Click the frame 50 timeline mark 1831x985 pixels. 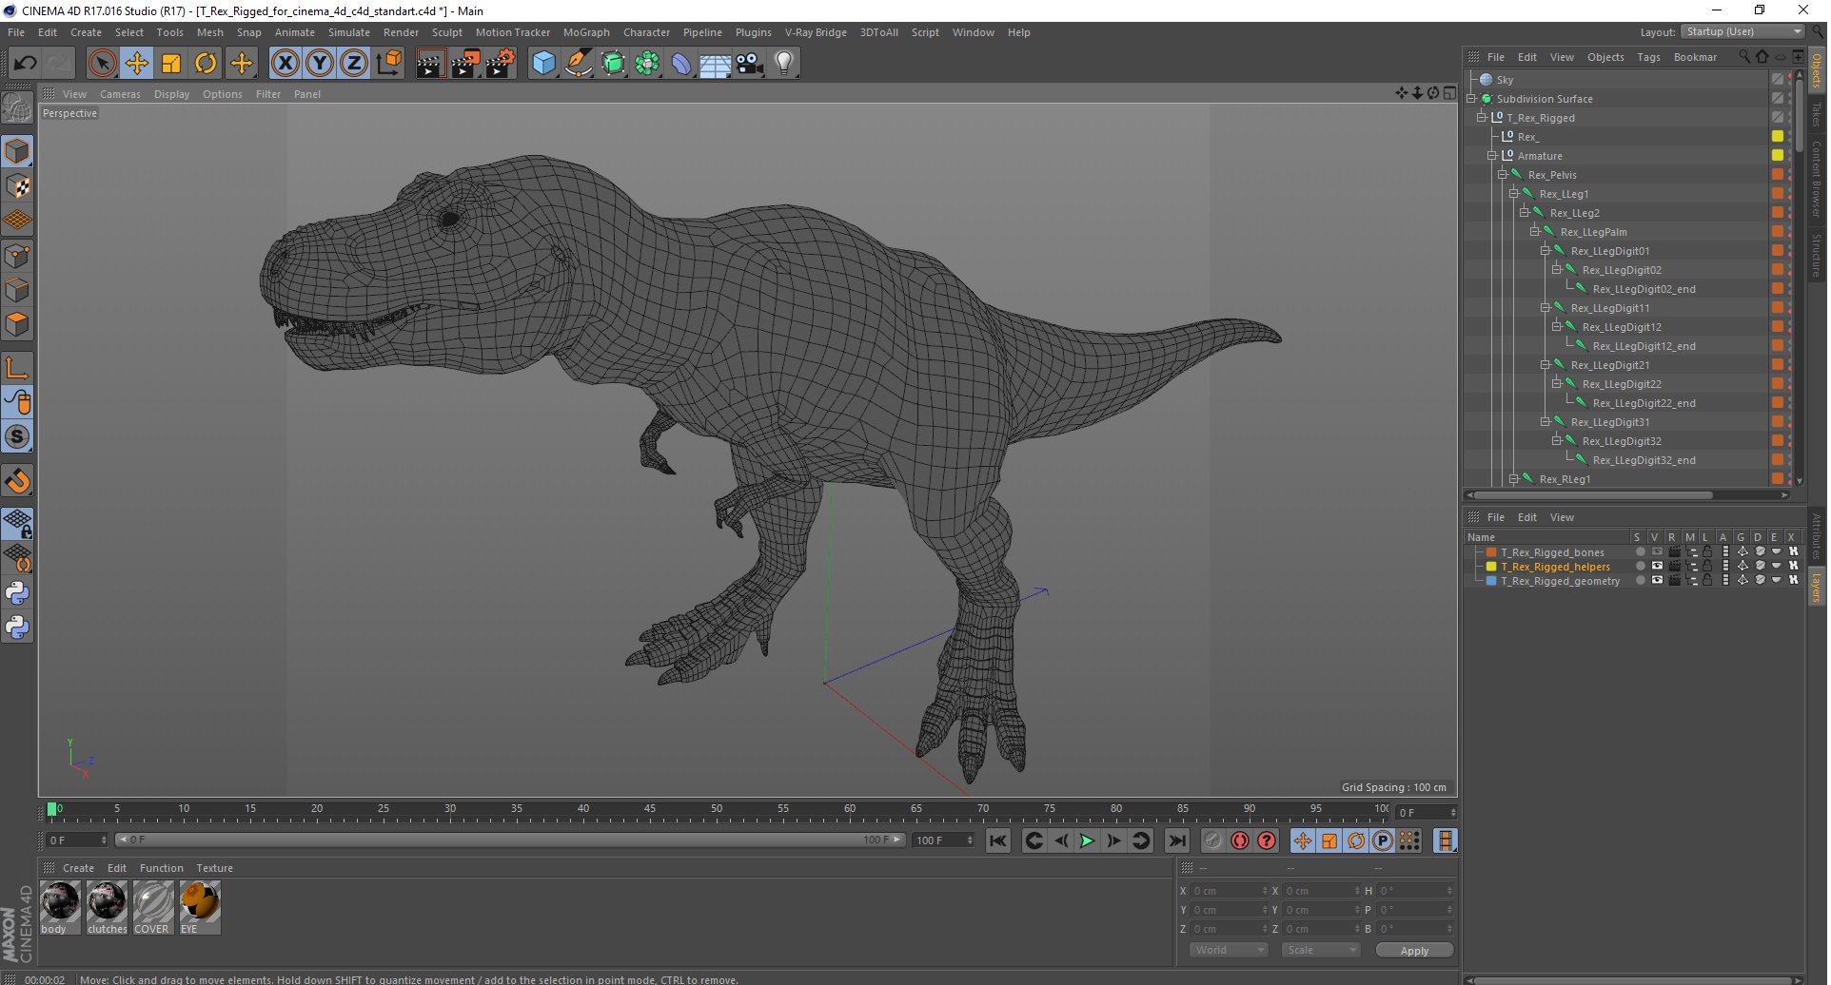click(717, 810)
